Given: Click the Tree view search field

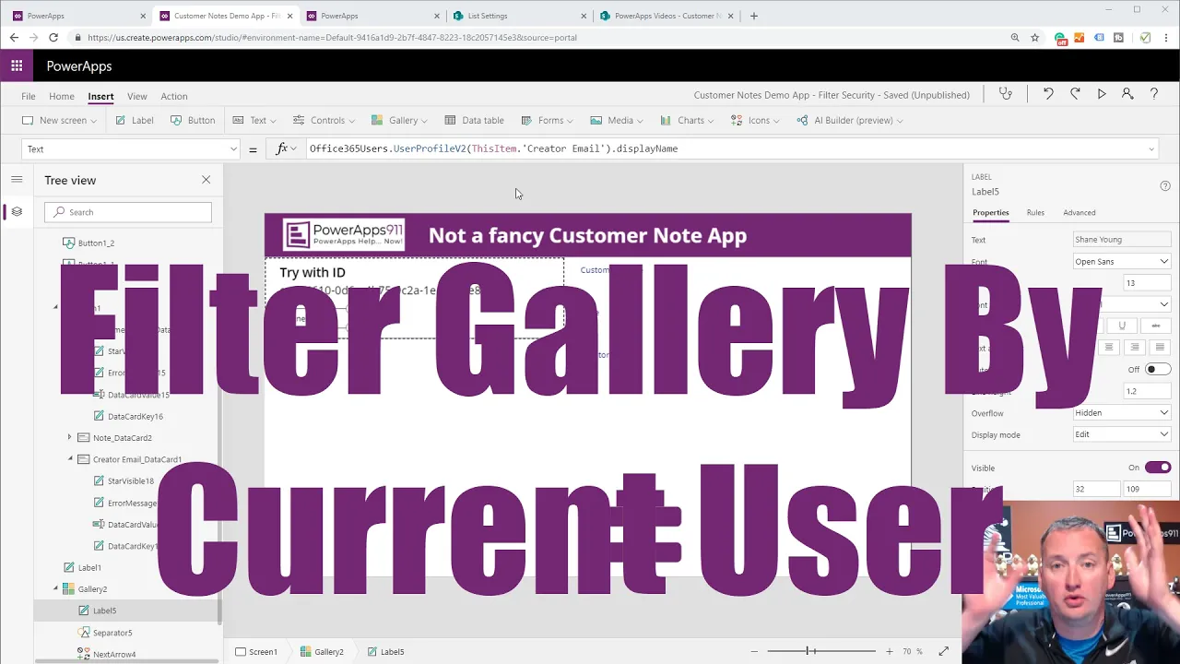Looking at the screenshot, I should (x=128, y=212).
